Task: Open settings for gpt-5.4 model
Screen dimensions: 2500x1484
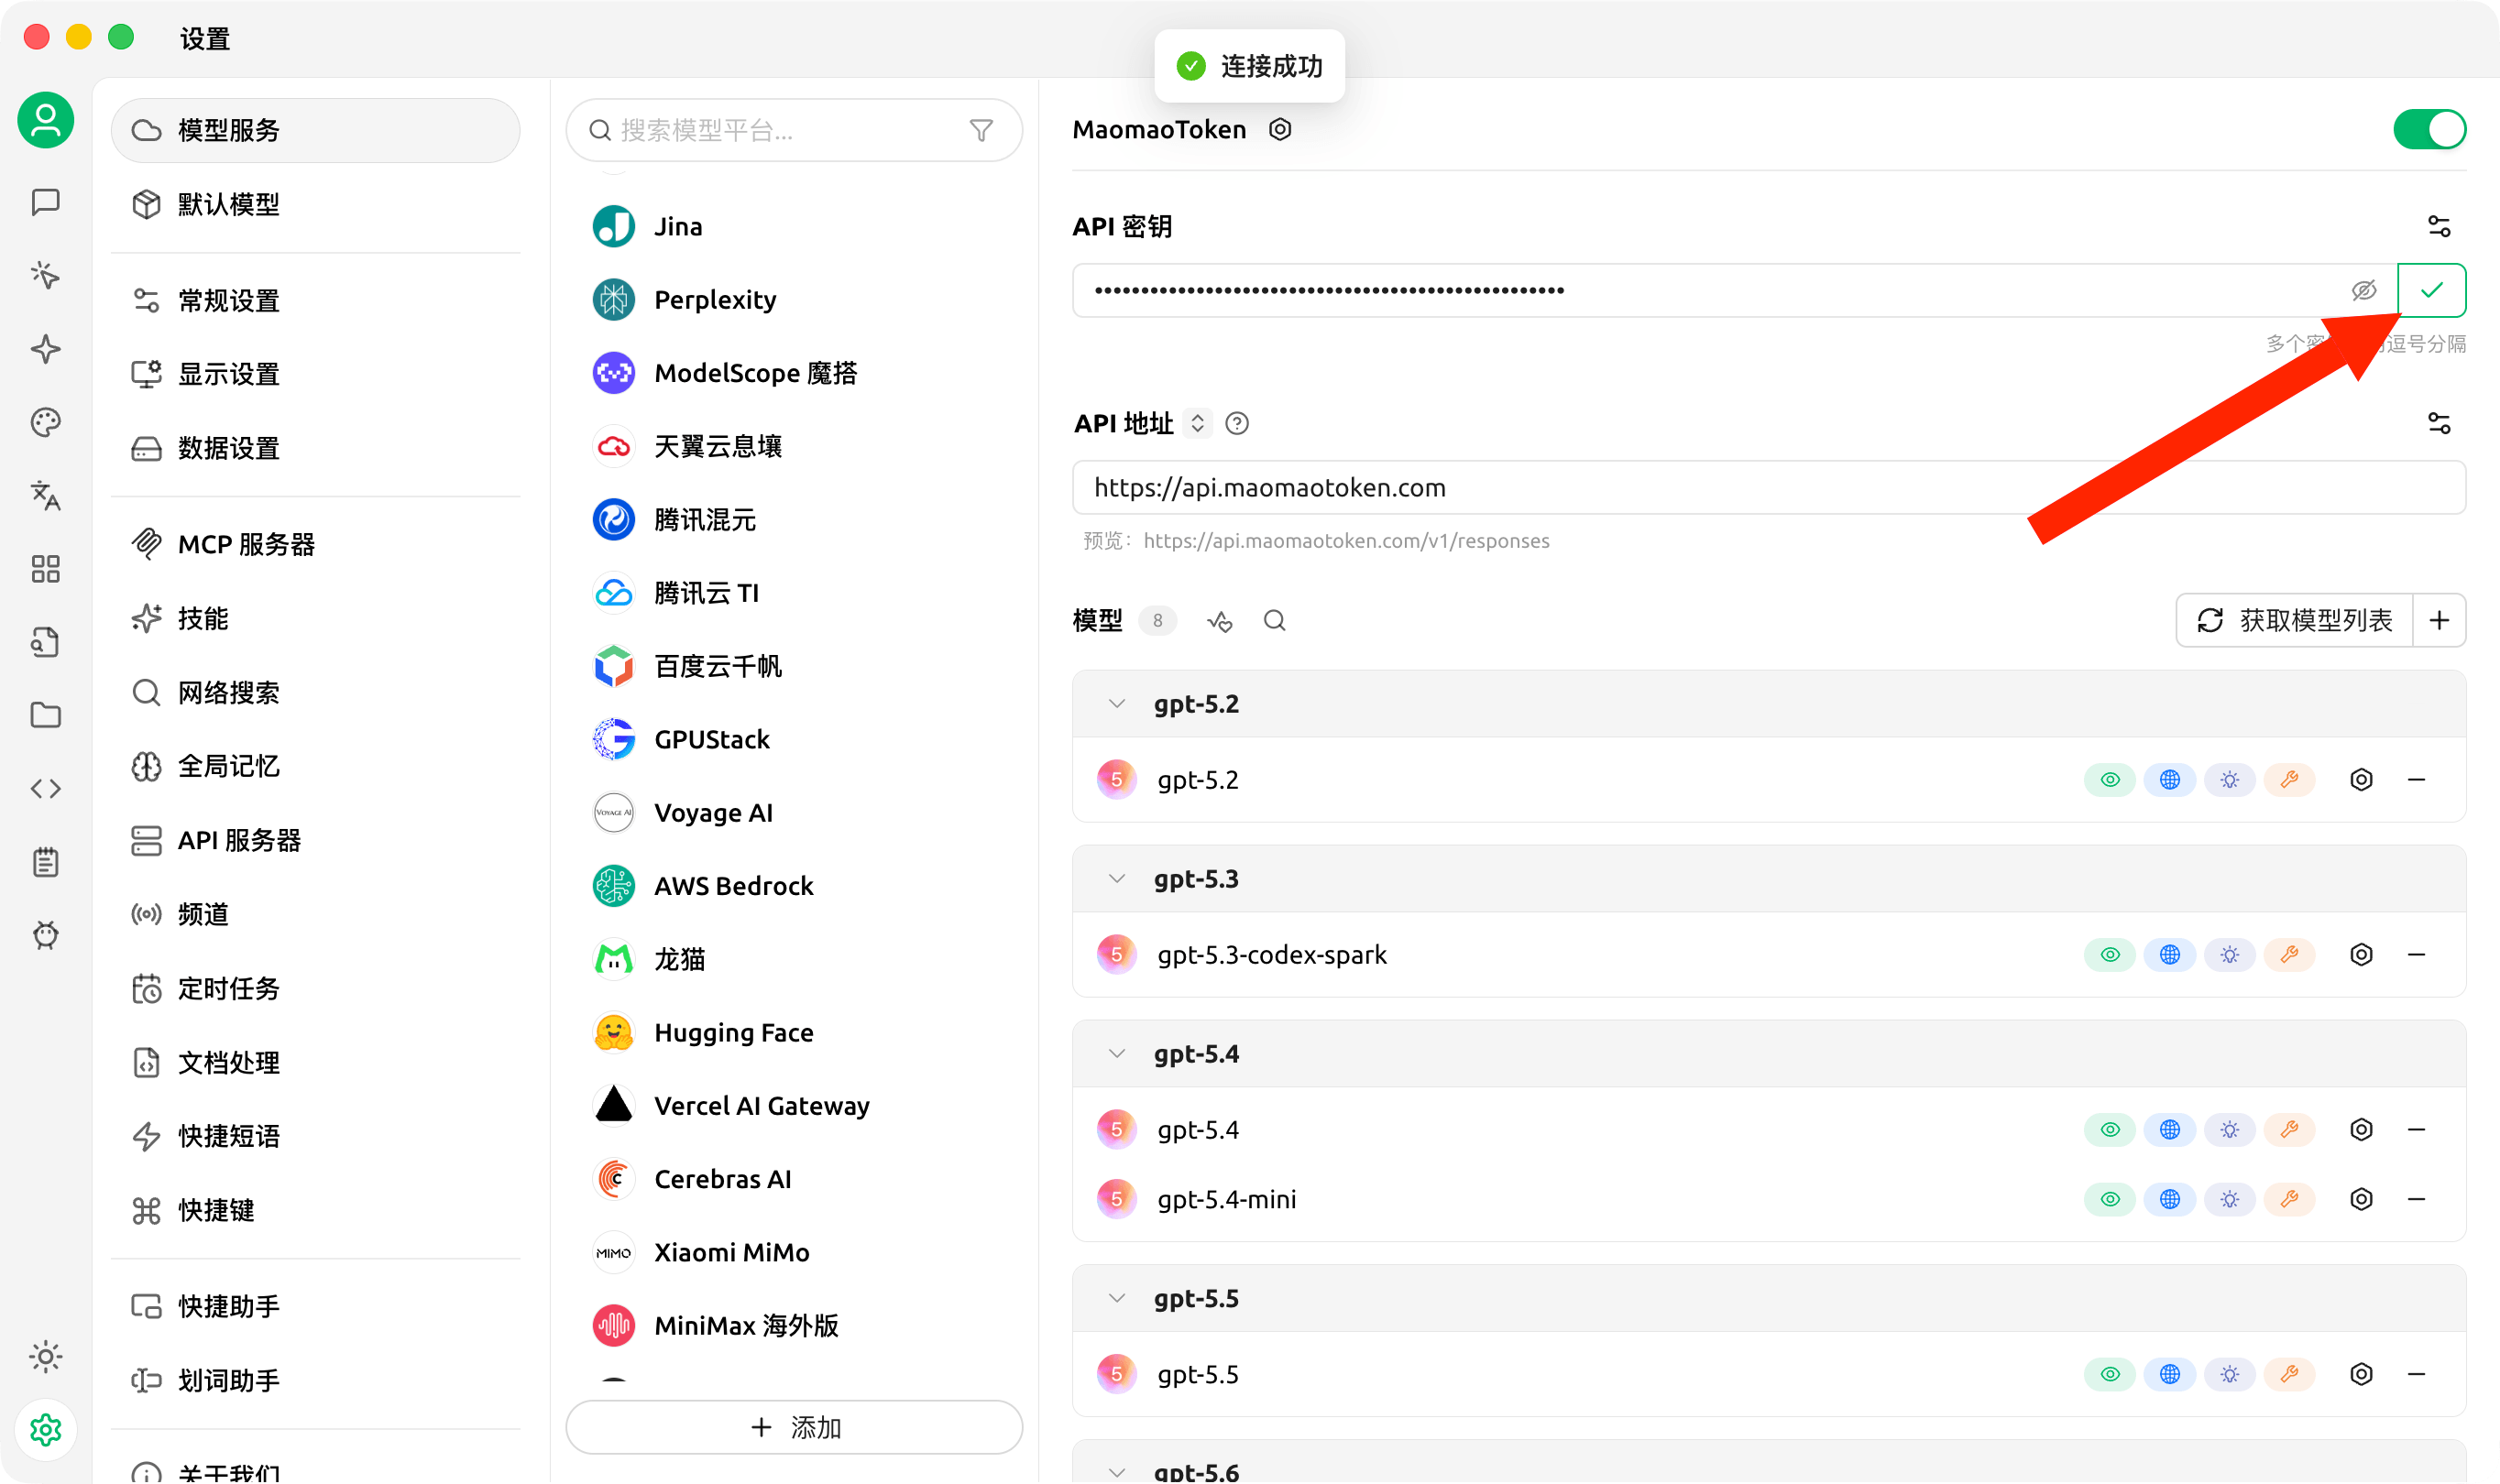Action: (2361, 1130)
